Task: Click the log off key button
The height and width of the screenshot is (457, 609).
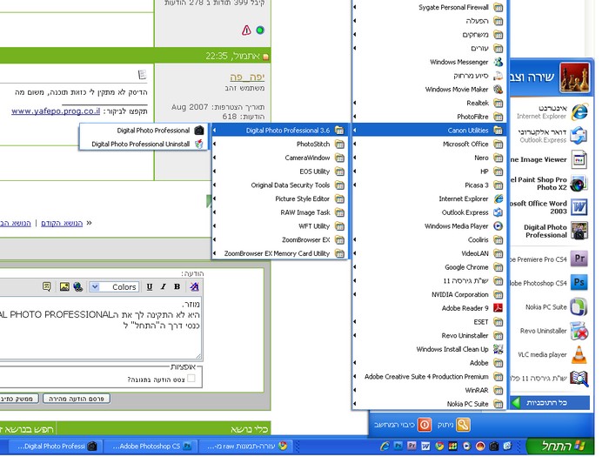Action: (x=464, y=425)
